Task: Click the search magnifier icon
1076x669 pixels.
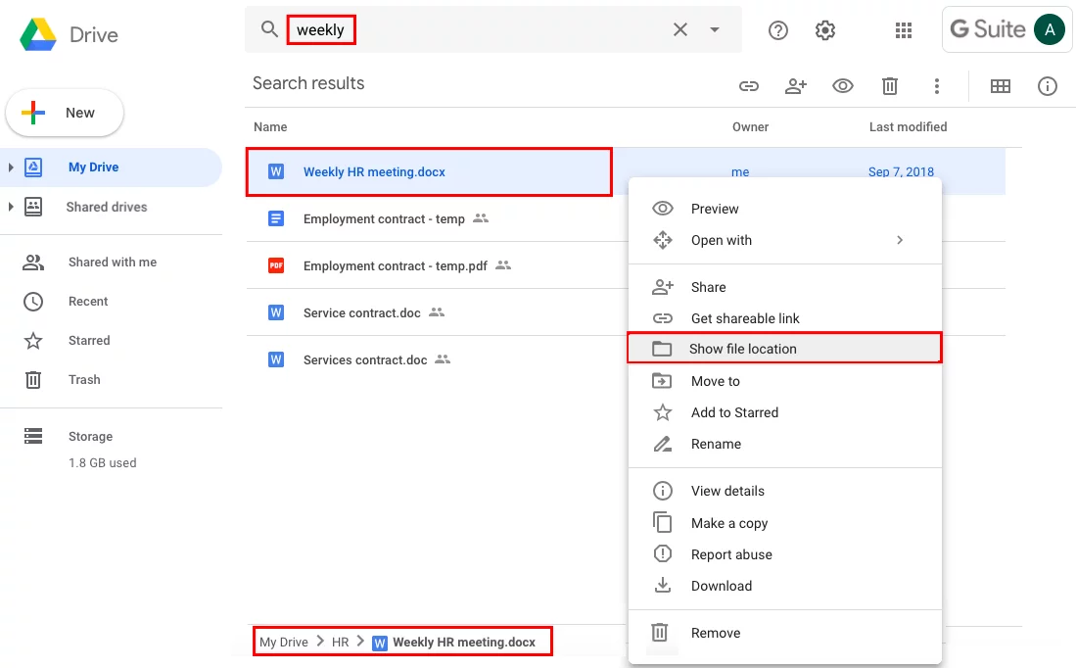Action: 269,28
